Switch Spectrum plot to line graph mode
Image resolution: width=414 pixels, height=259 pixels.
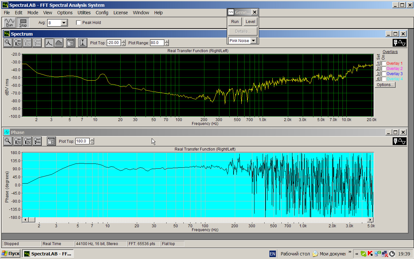click(x=49, y=43)
